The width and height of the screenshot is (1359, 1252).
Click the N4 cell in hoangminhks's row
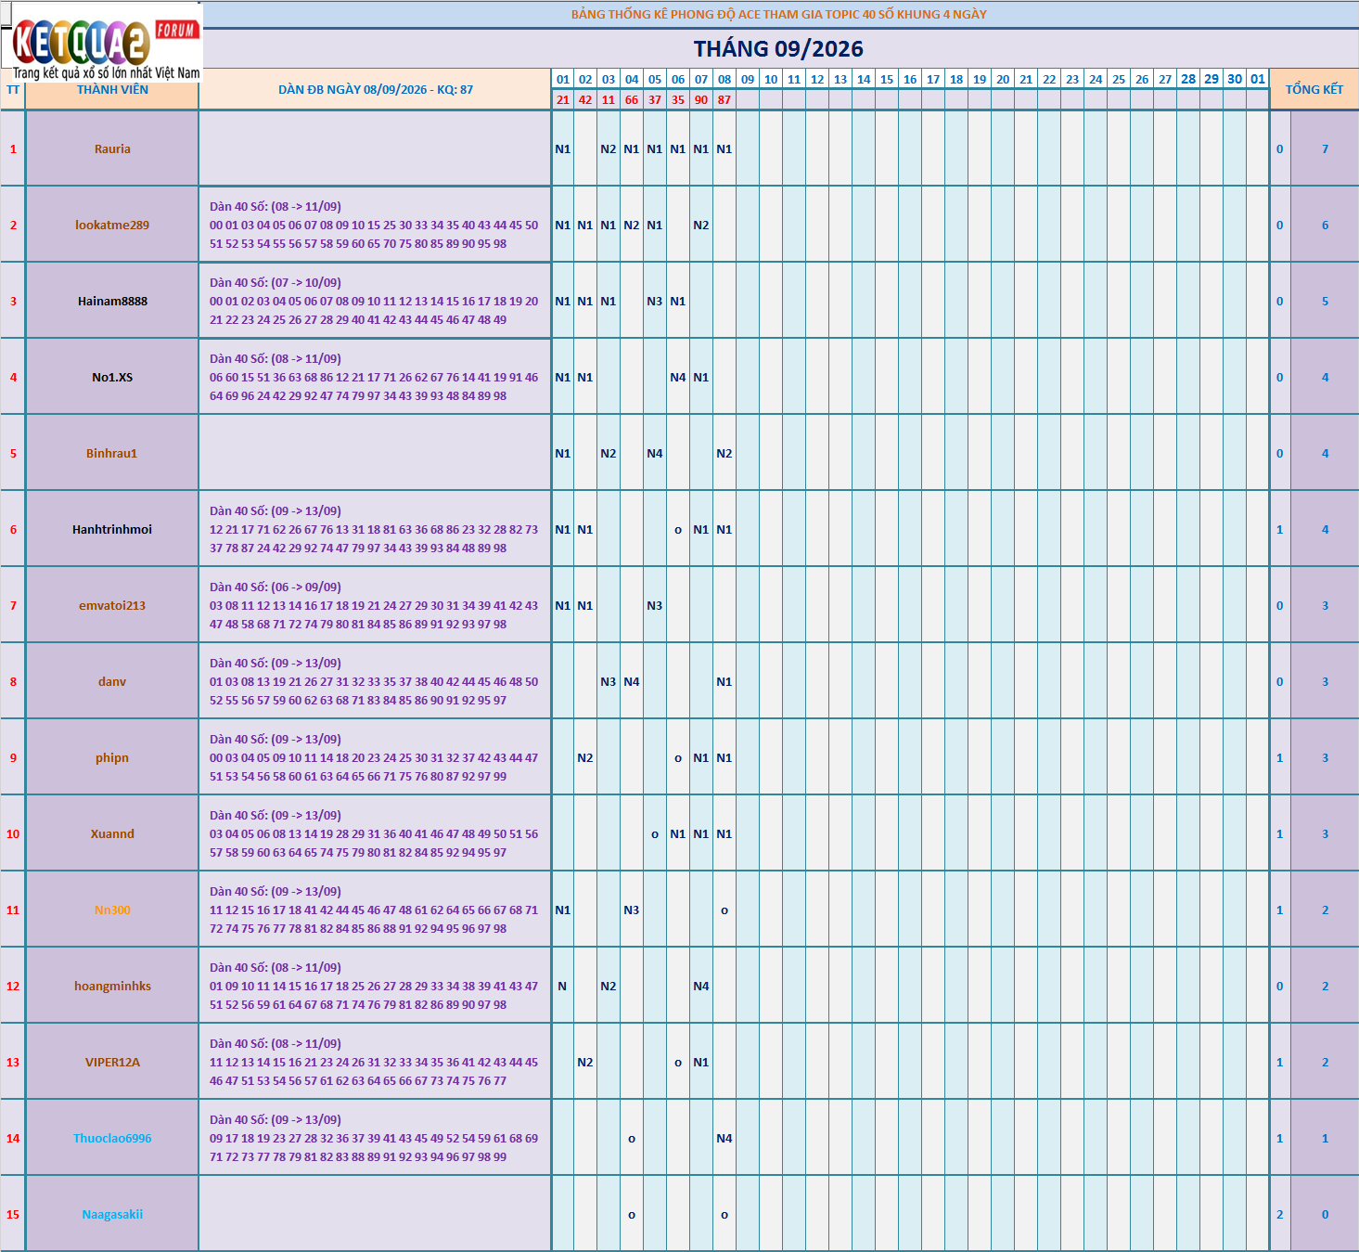[x=701, y=986]
